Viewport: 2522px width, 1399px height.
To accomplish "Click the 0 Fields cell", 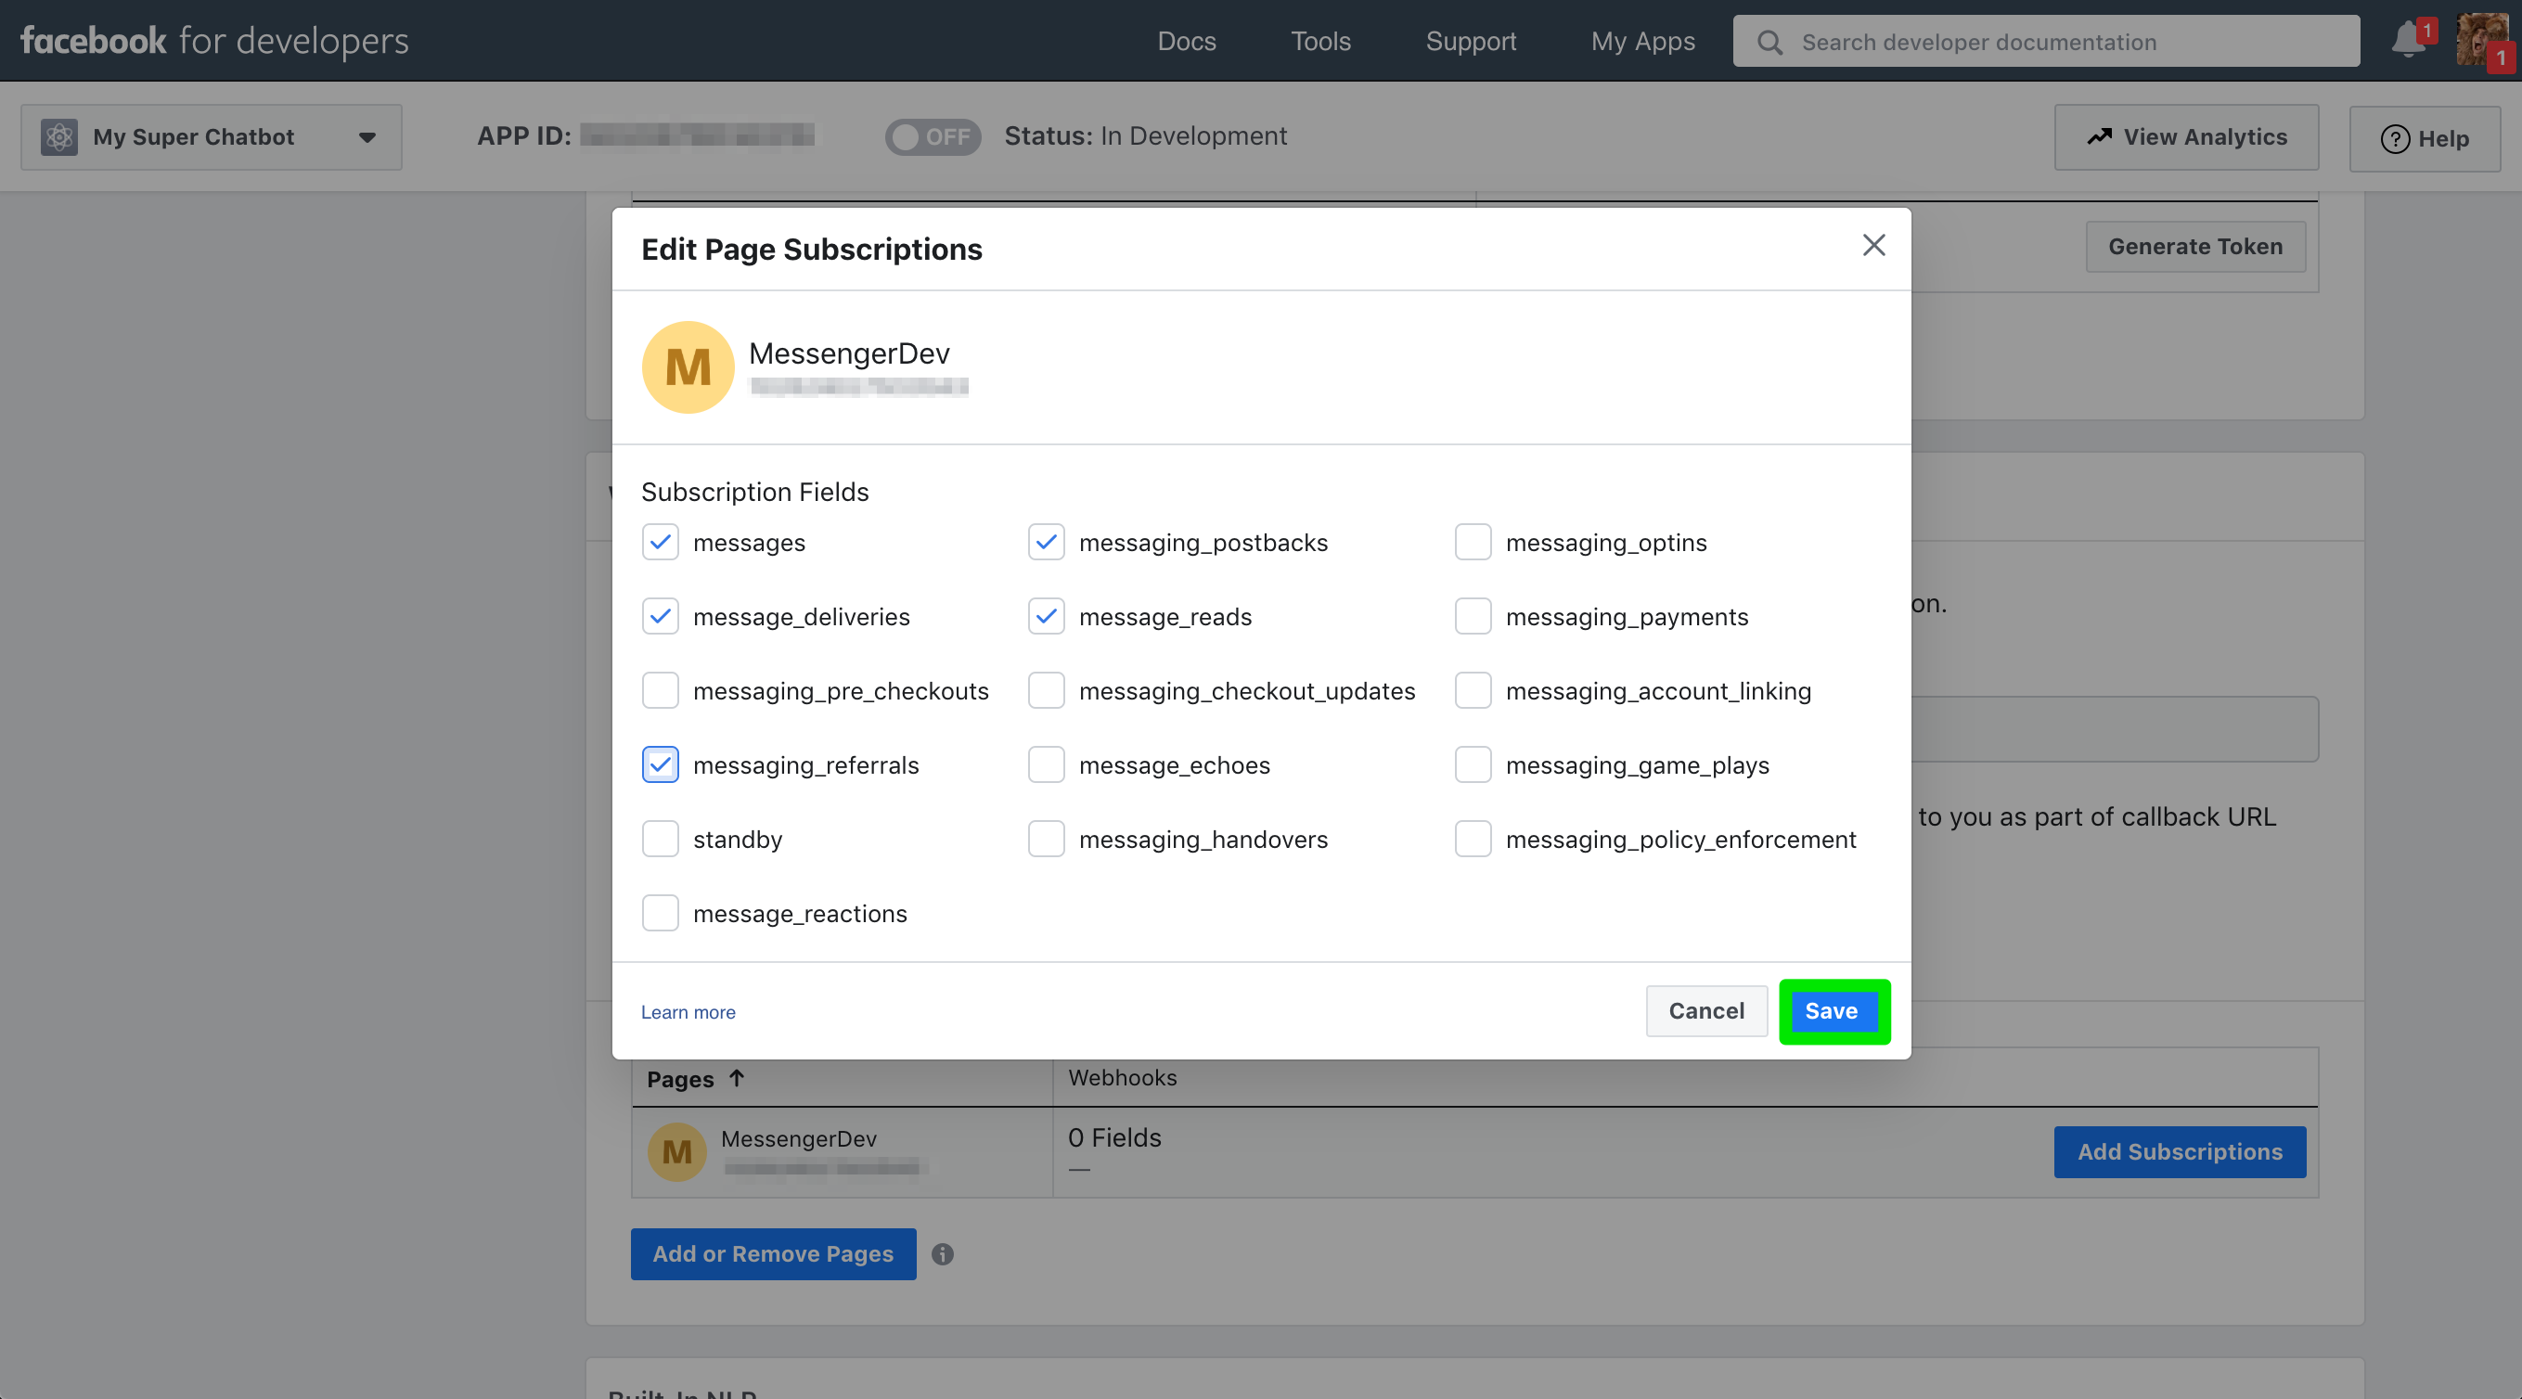I will point(1114,1137).
